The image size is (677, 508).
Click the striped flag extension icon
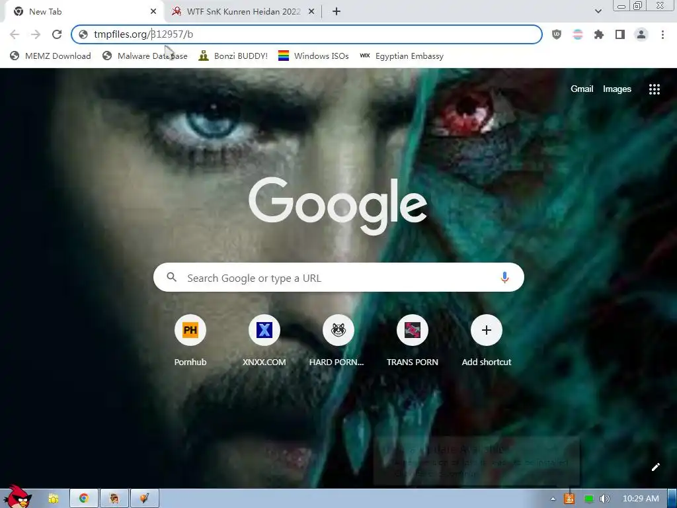(x=578, y=34)
